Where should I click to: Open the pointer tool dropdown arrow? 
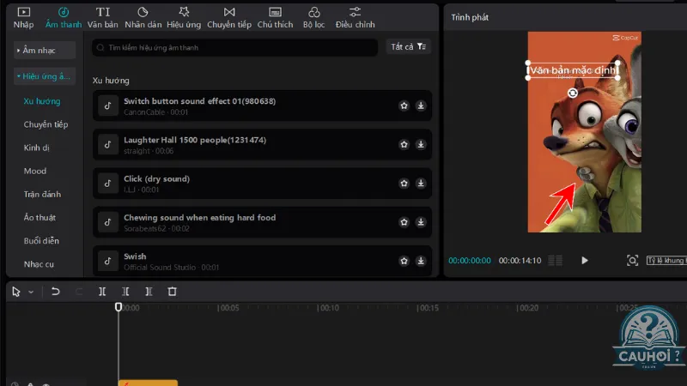coord(31,292)
